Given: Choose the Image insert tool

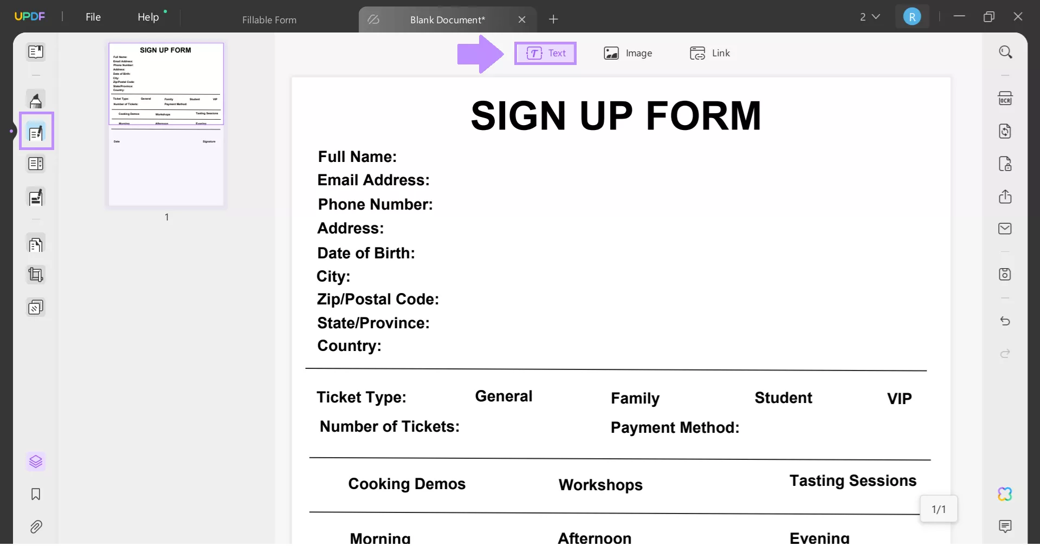Looking at the screenshot, I should pyautogui.click(x=628, y=53).
